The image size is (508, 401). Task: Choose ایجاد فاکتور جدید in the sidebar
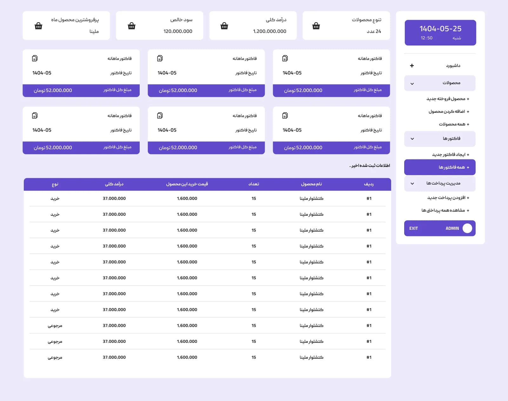(x=451, y=154)
